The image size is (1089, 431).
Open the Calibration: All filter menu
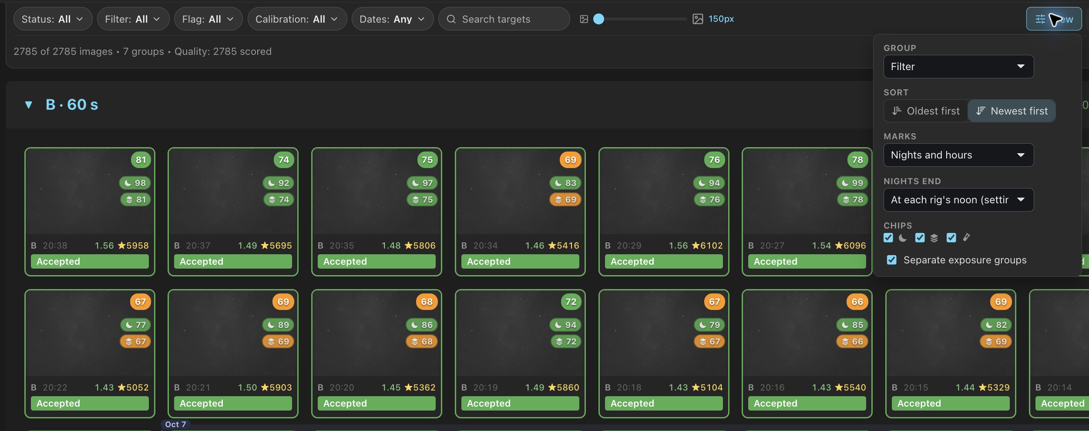click(x=297, y=19)
